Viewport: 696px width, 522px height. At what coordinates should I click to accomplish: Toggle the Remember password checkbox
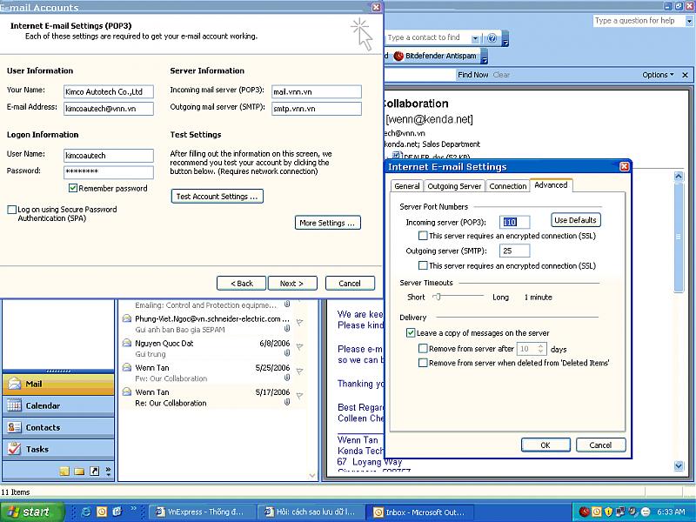point(73,189)
